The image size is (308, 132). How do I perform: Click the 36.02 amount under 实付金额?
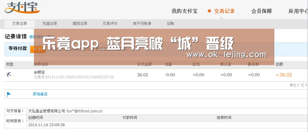[143, 75]
